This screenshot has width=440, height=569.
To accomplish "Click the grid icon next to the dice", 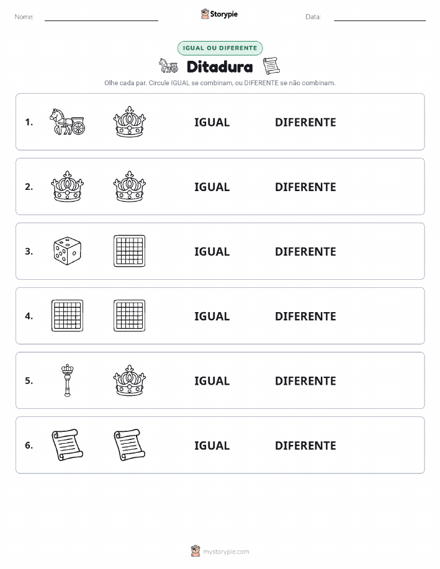I will pos(129,251).
